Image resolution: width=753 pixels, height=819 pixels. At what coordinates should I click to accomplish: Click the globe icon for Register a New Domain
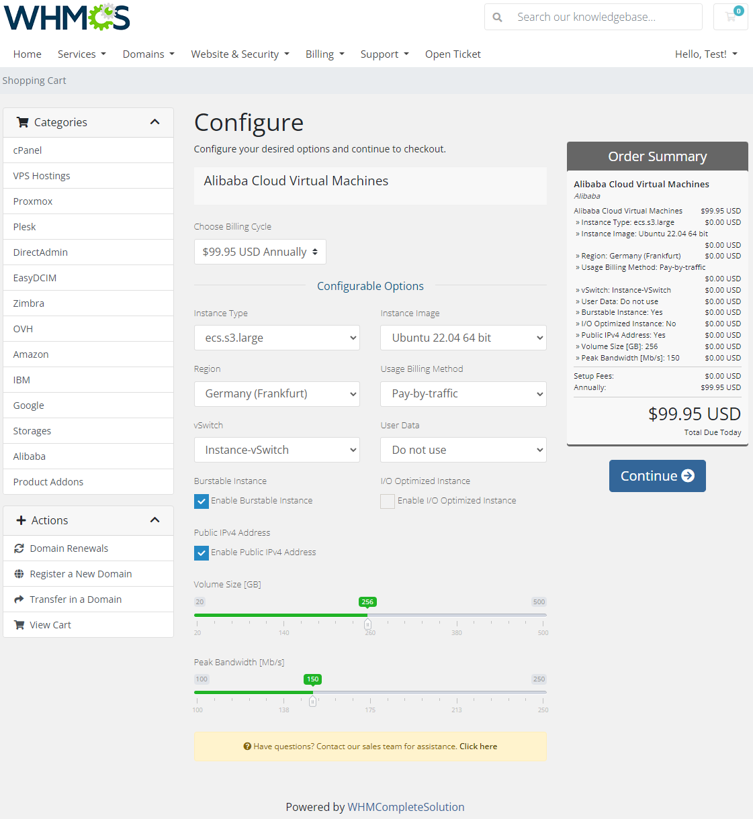[x=19, y=574]
